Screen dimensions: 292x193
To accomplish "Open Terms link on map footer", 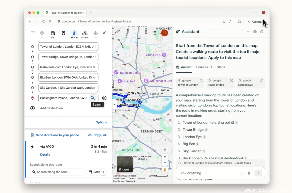I will (x=131, y=179).
